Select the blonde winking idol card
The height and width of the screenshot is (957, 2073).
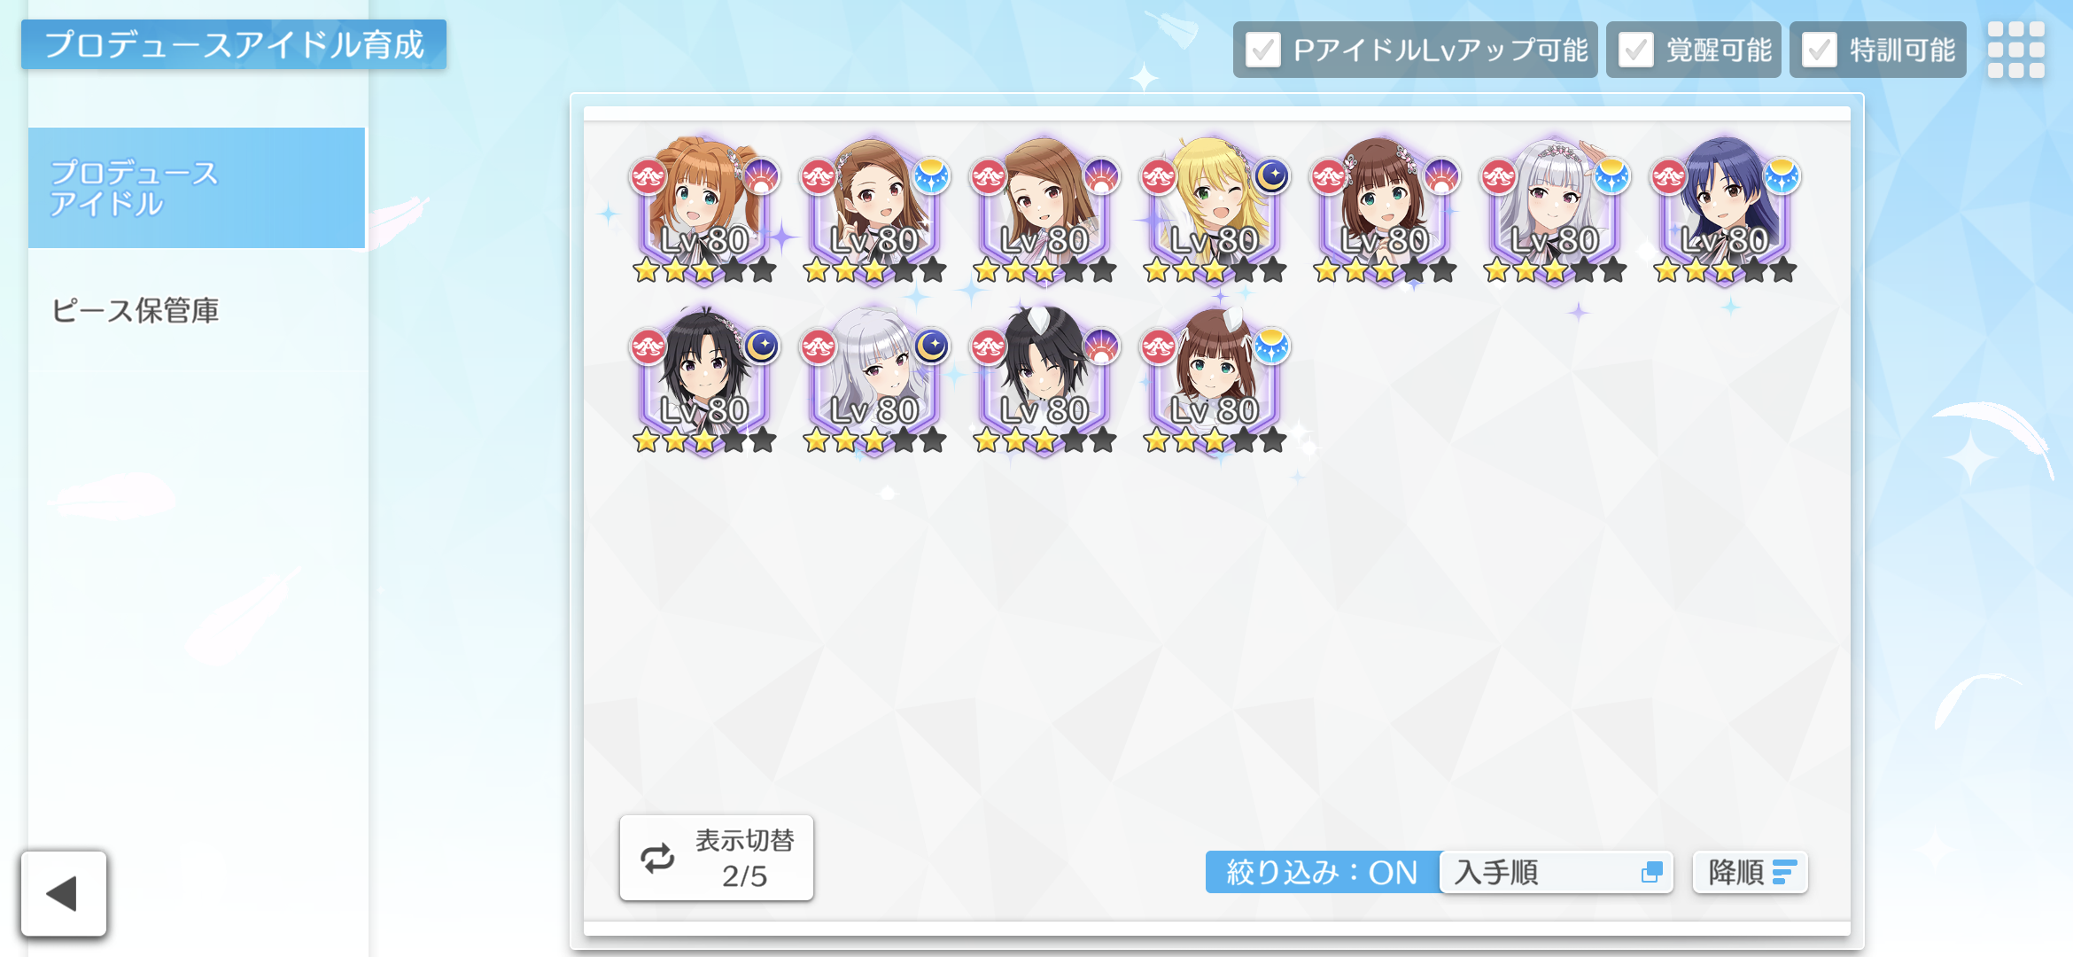1215,210
